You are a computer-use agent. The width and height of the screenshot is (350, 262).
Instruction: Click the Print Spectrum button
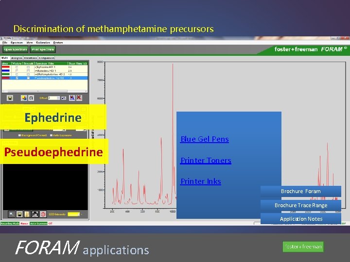point(43,49)
